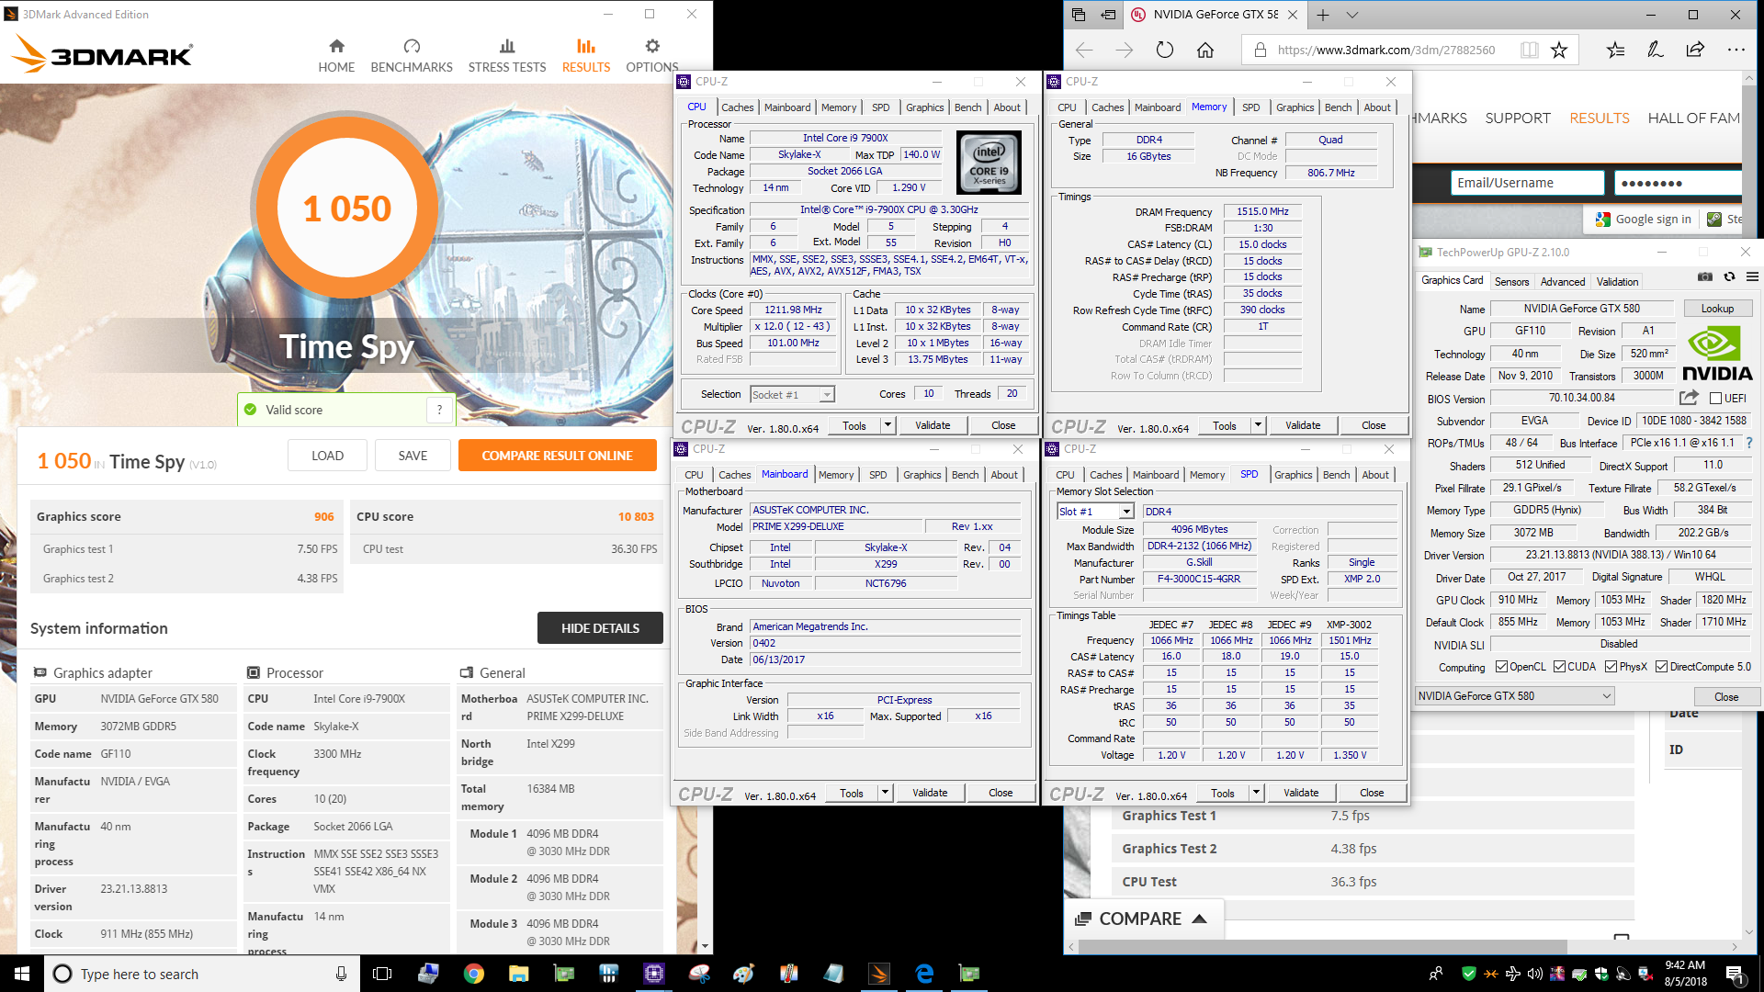
Task: Launch Chrome from taskbar
Action: point(474,974)
